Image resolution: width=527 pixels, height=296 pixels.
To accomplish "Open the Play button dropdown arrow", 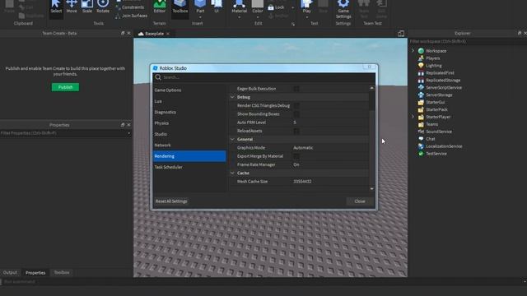I will pos(306,17).
